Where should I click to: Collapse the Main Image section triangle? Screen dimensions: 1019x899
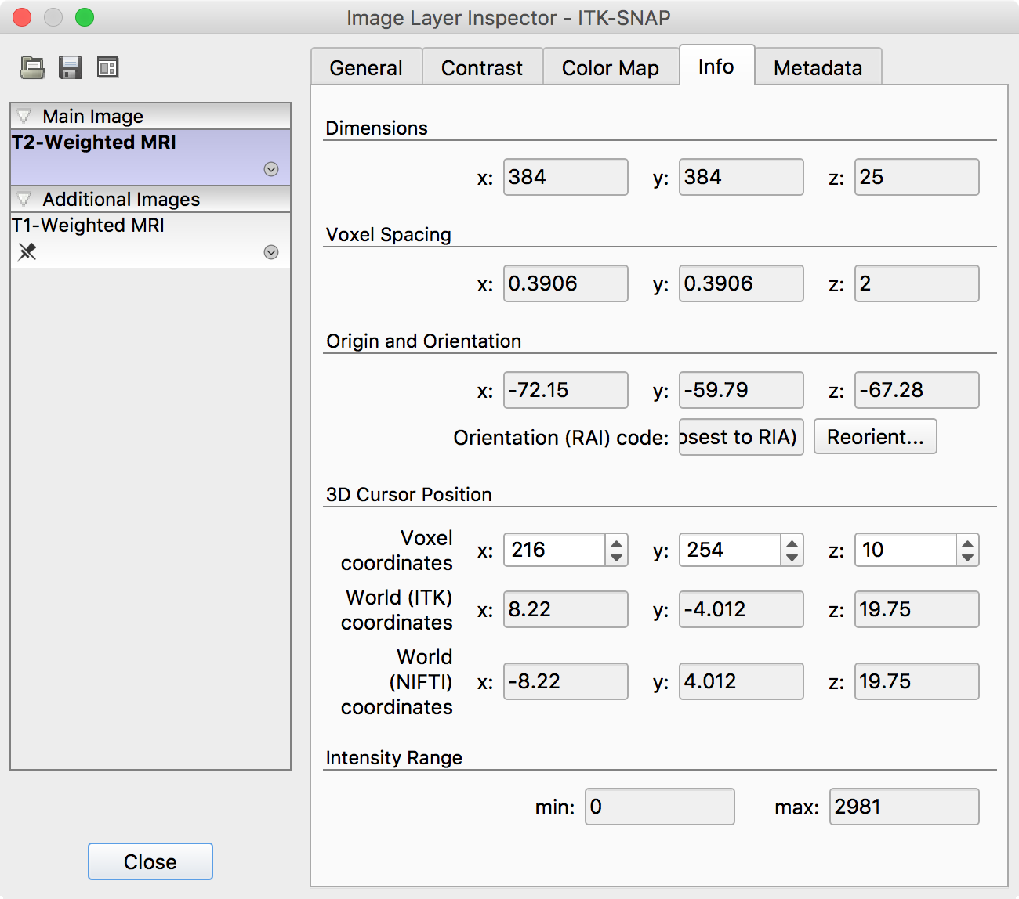[24, 116]
